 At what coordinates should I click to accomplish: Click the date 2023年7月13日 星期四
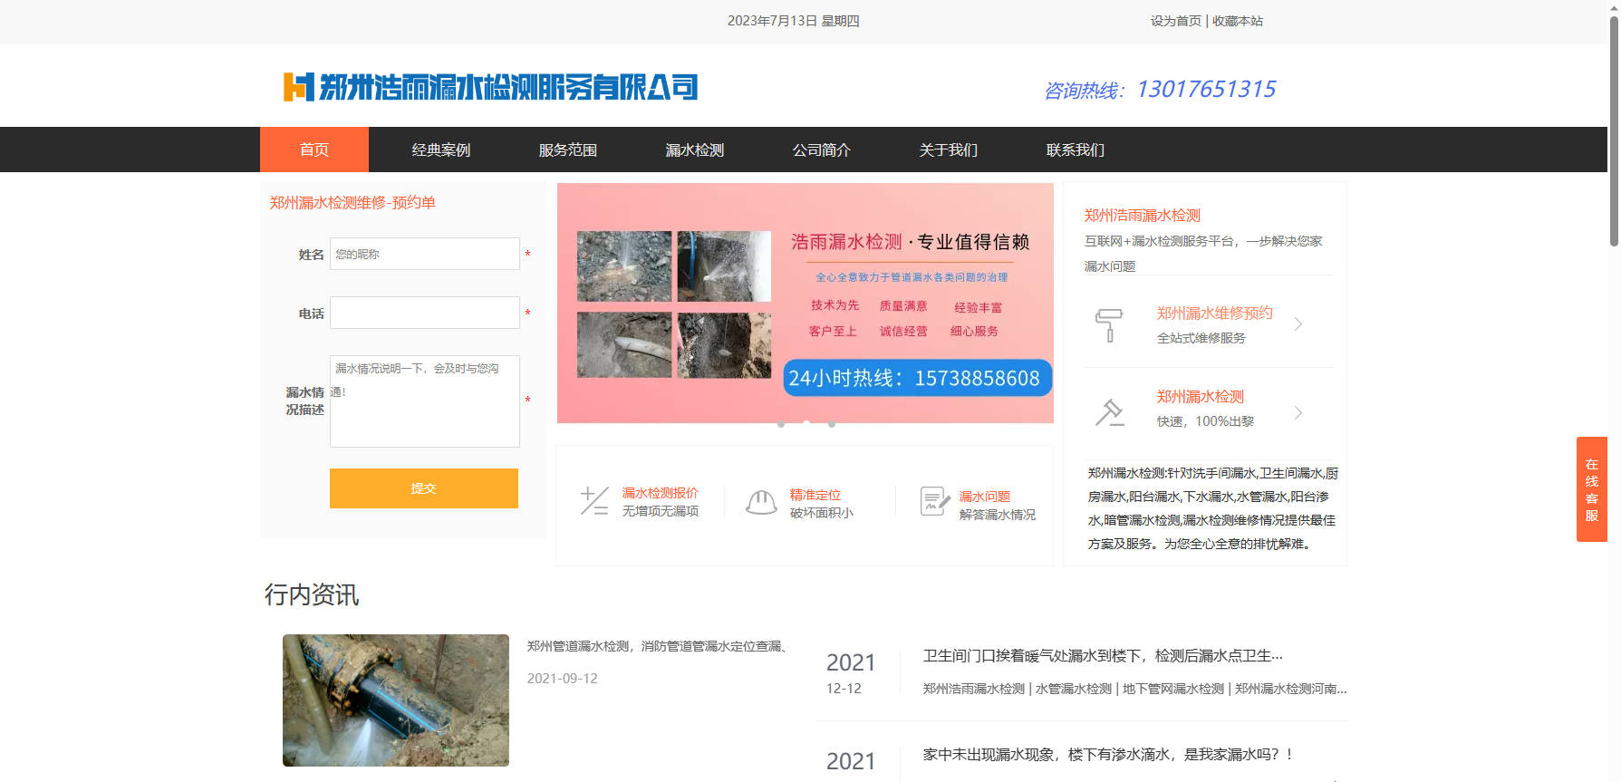(794, 21)
